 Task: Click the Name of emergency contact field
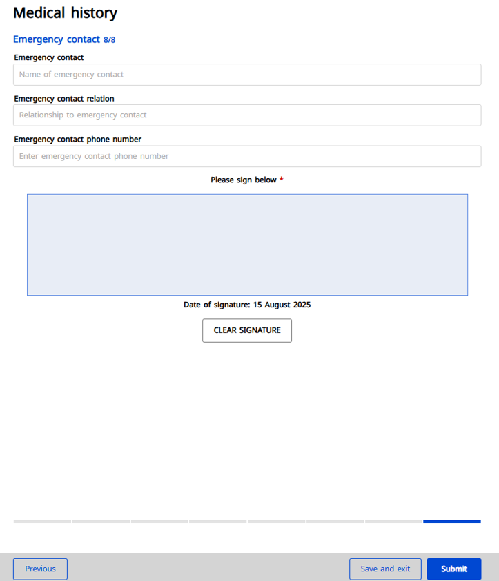click(x=247, y=75)
